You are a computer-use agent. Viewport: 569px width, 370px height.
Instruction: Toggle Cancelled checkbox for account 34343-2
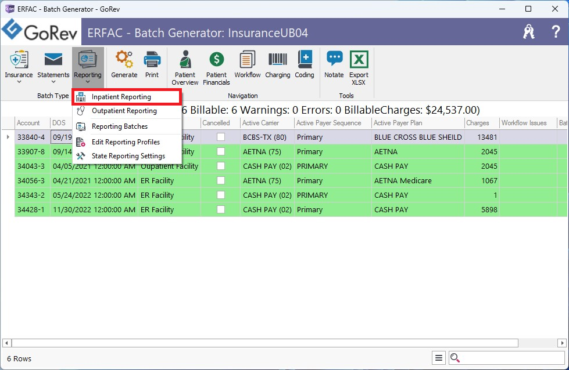[221, 195]
